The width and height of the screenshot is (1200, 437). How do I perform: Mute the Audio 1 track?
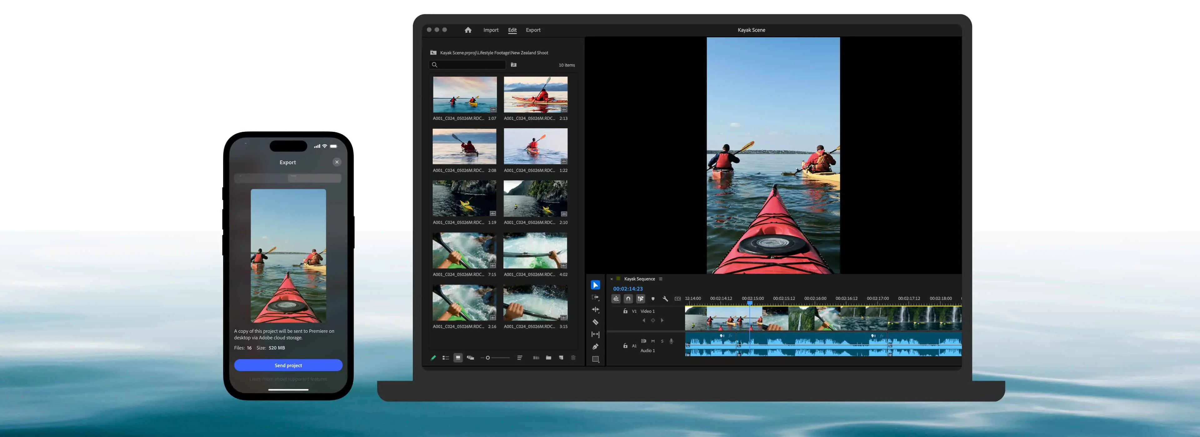click(x=652, y=341)
